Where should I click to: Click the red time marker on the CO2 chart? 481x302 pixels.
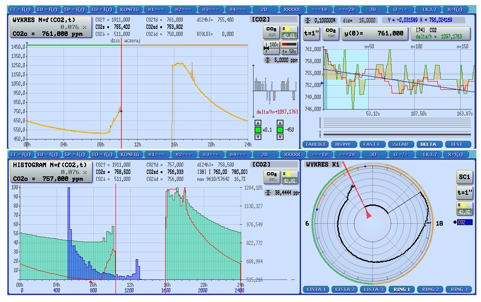121,92
